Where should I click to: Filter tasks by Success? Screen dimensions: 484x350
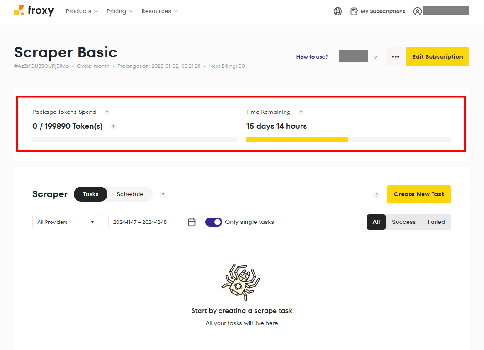[x=404, y=222]
